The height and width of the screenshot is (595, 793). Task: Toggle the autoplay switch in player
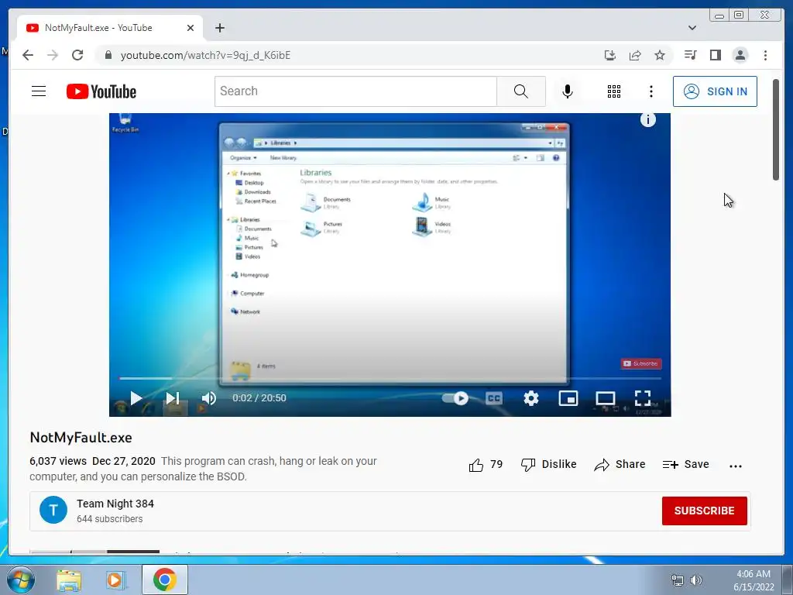click(455, 398)
